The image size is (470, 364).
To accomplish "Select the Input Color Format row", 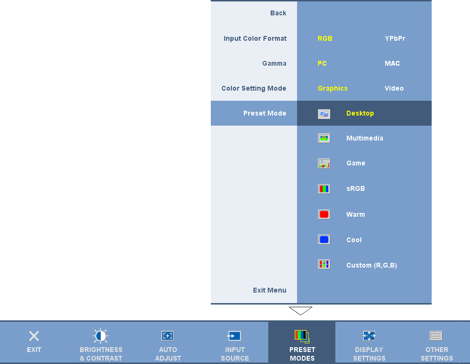I will pos(254,38).
